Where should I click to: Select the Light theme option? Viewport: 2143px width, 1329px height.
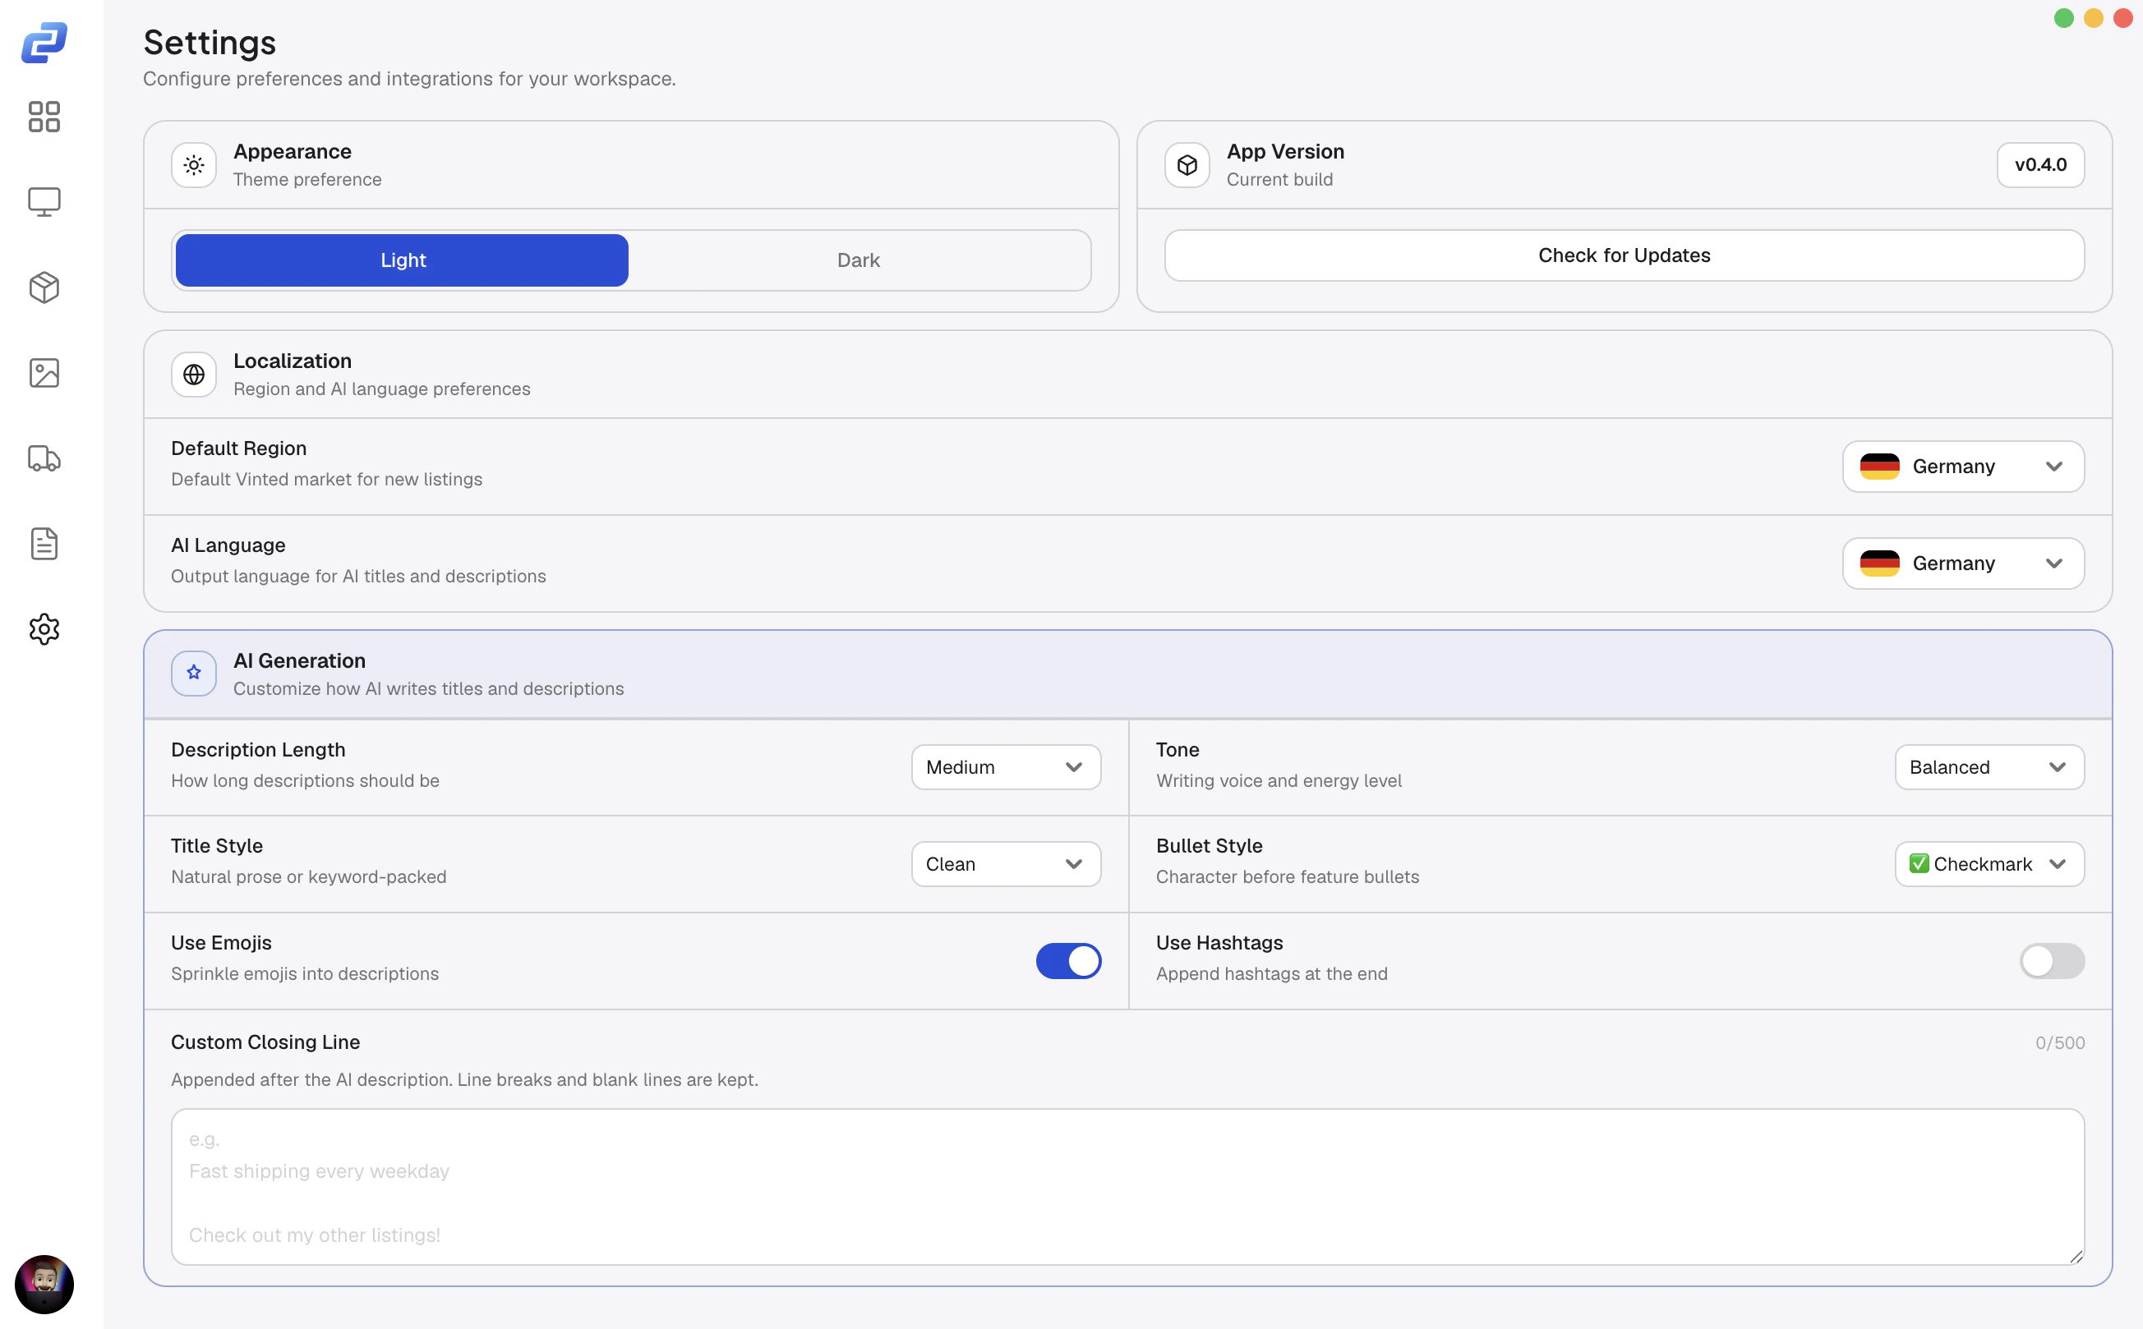tap(402, 260)
